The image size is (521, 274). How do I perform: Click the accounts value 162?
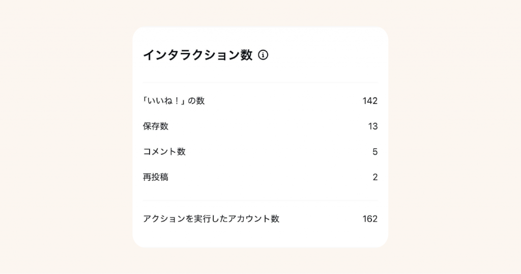(370, 219)
